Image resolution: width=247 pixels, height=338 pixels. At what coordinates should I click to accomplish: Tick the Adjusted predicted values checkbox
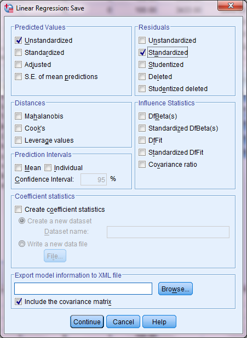(x=19, y=64)
